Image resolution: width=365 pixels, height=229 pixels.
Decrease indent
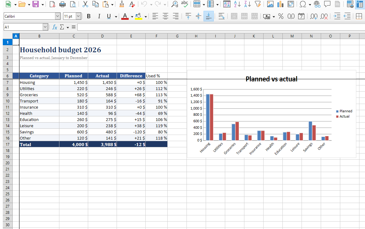[347, 16]
